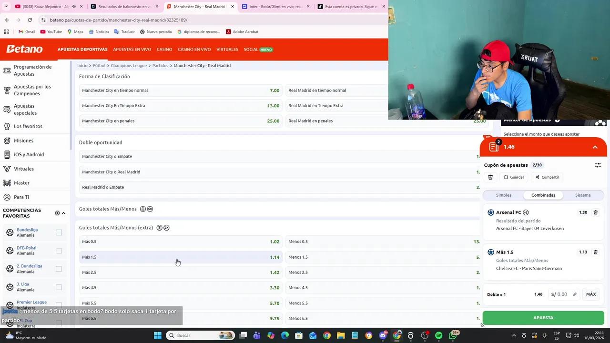Collapse Competencias Favoritas section
Image resolution: width=610 pixels, height=343 pixels.
[64, 213]
